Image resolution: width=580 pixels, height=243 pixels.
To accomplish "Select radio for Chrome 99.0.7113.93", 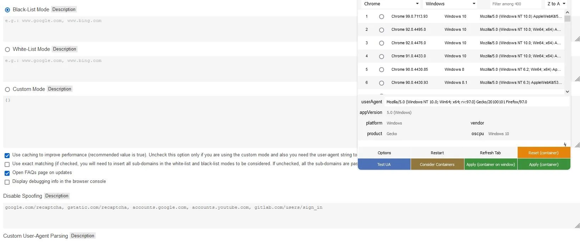I will click(382, 17).
